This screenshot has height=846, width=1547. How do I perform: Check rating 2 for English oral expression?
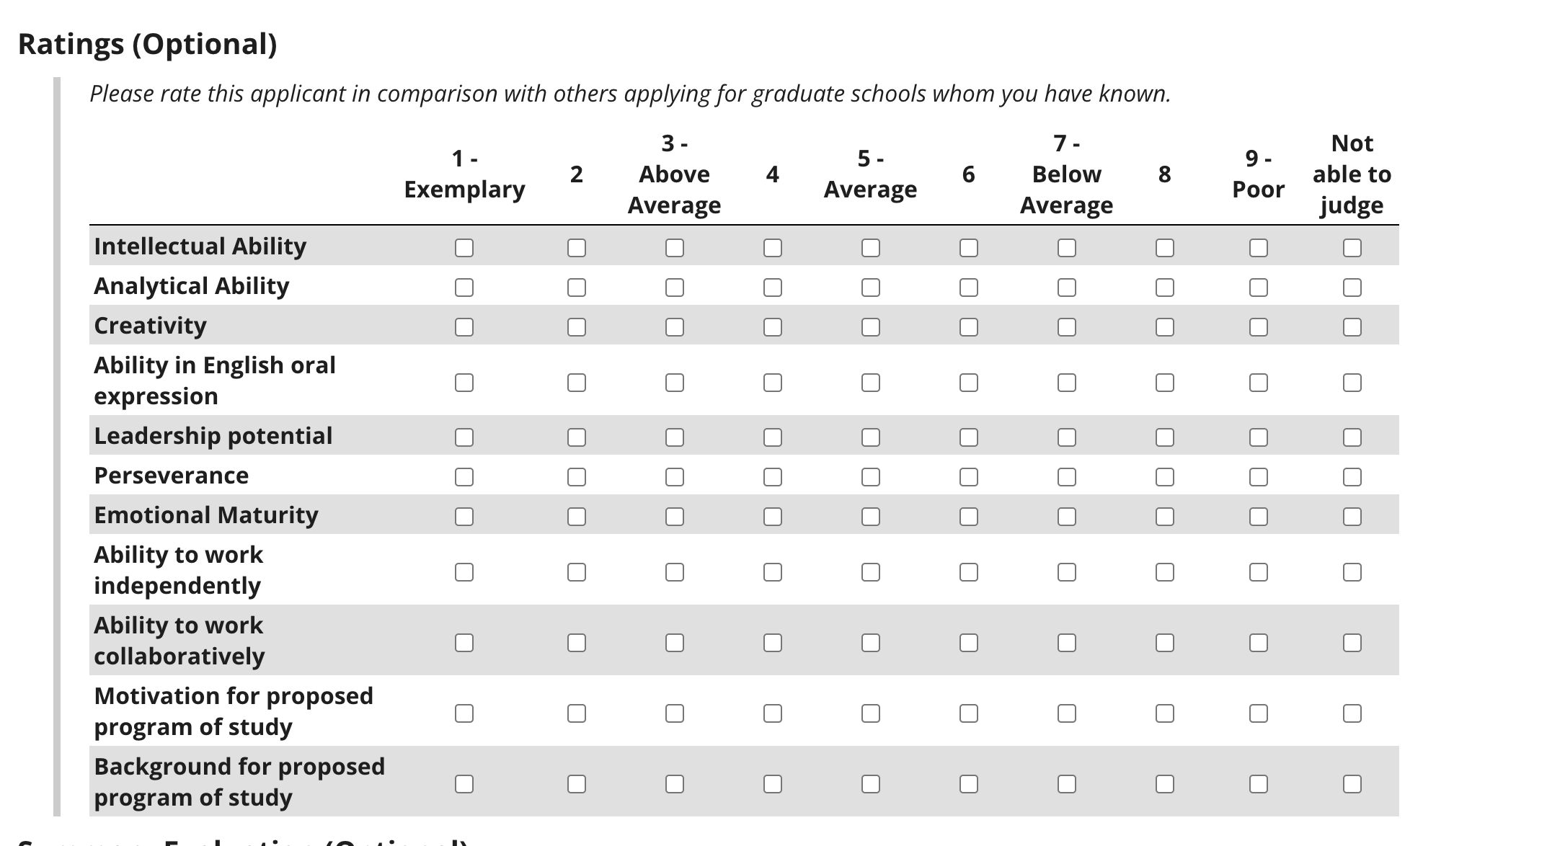pyautogui.click(x=577, y=383)
